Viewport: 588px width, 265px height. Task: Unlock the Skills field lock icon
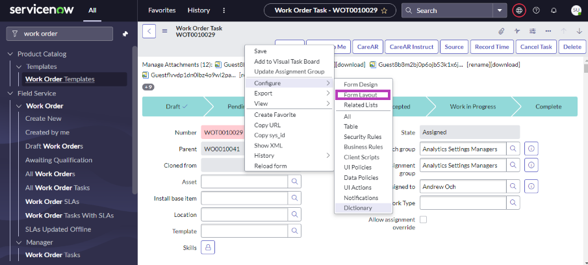tap(208, 247)
